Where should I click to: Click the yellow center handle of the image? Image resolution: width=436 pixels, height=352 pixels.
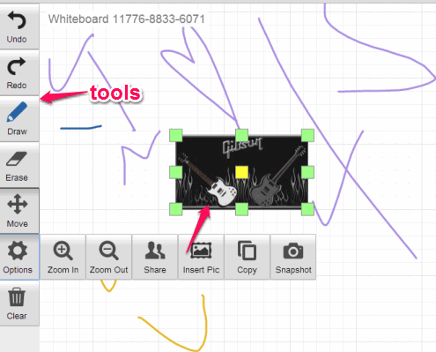[x=241, y=172]
